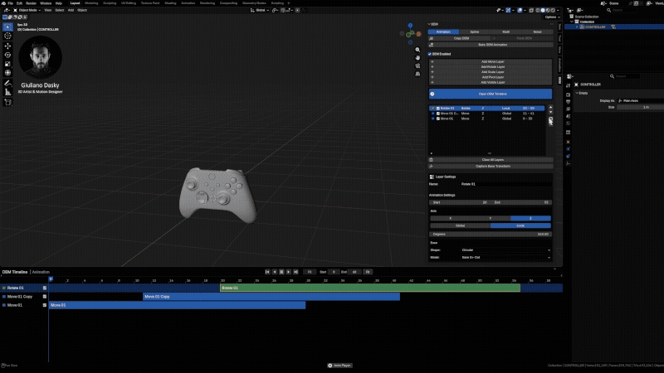Open the Ease Shape dropdown showing Circular
Viewport: 664px width, 373px height.
[x=506, y=250]
